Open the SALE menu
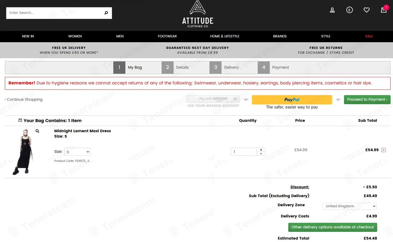Screen dimensions: 393x242 (x=369, y=36)
